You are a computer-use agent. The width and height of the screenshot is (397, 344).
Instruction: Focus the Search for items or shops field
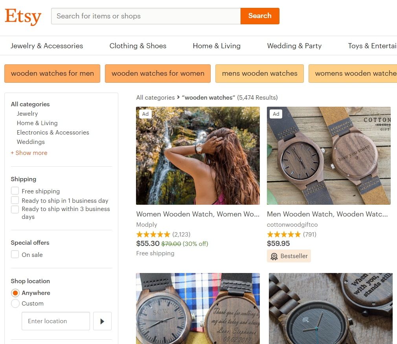click(x=146, y=16)
